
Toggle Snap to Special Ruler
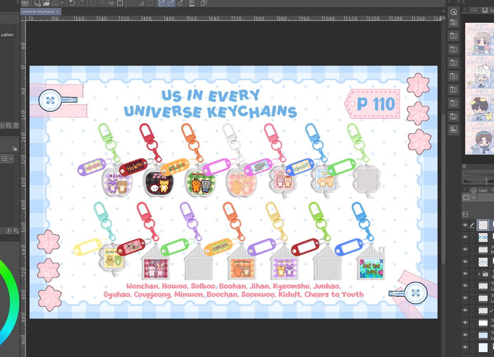click(x=171, y=3)
